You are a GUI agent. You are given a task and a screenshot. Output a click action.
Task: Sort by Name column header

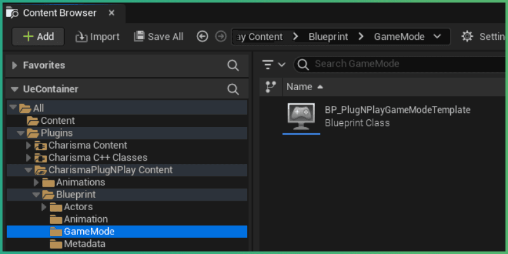pyautogui.click(x=305, y=87)
